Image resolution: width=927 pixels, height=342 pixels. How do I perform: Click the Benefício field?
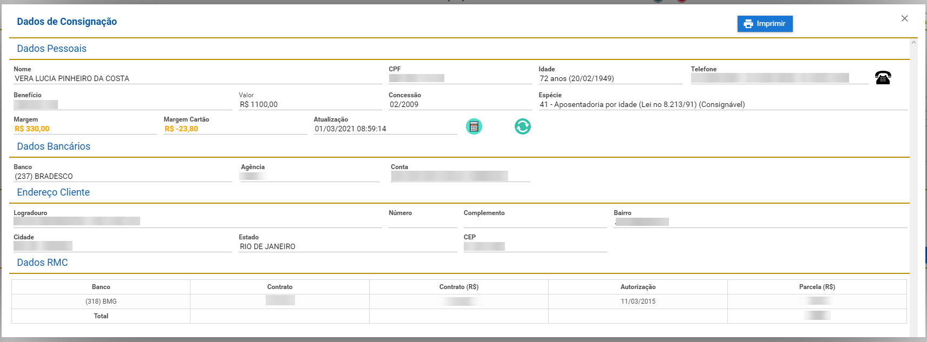(123, 104)
